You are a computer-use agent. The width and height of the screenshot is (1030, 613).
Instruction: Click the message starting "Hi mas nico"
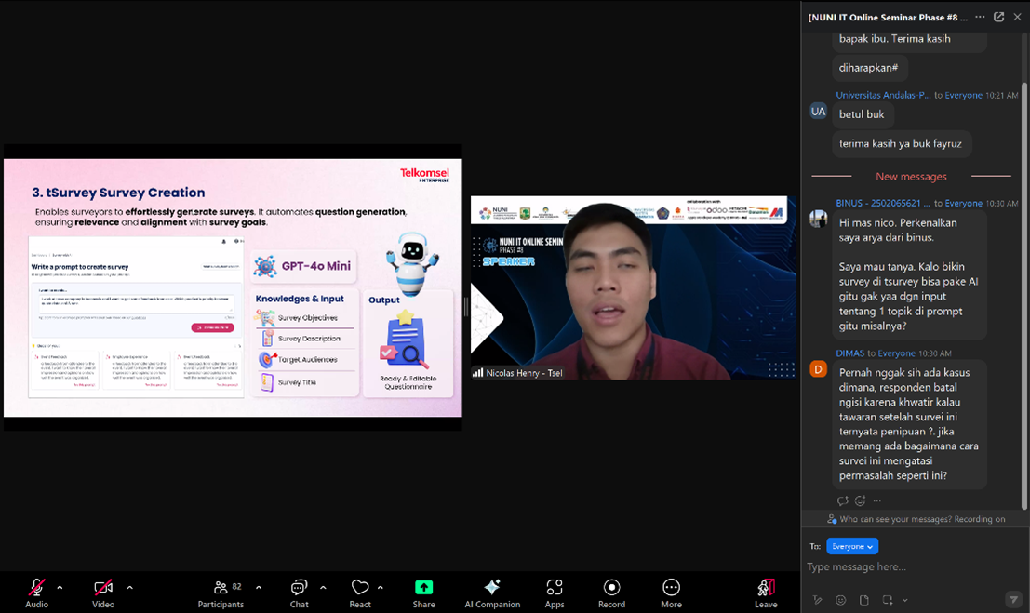tap(909, 274)
